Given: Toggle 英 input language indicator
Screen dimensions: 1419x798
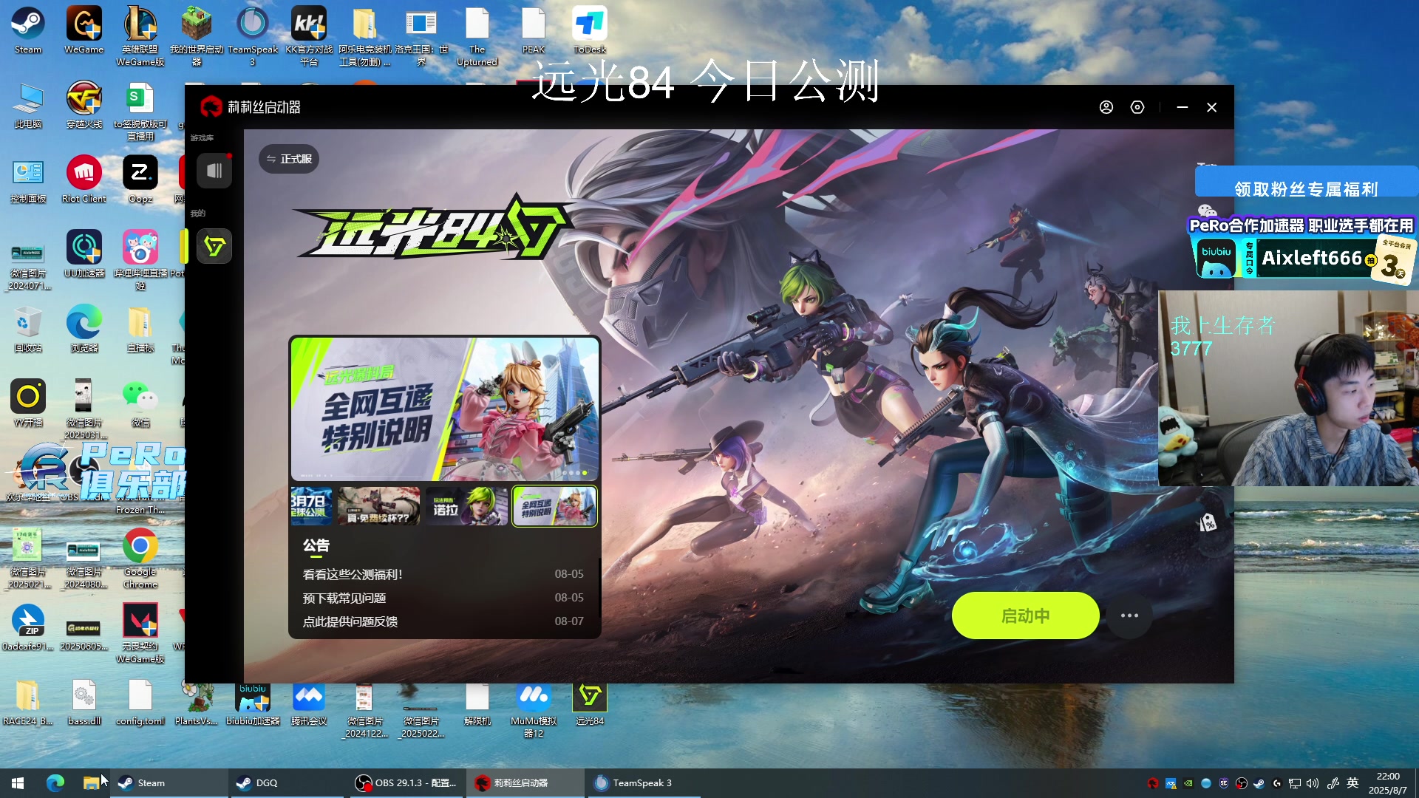Looking at the screenshot, I should tap(1352, 783).
